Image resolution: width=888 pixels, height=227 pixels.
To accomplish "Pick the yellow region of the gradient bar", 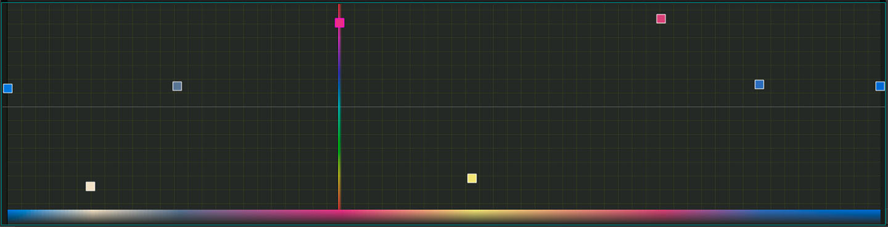I will click(472, 216).
